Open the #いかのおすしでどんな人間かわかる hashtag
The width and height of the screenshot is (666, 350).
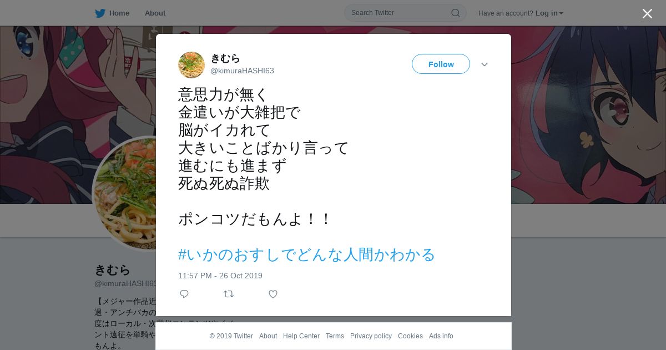pos(306,254)
